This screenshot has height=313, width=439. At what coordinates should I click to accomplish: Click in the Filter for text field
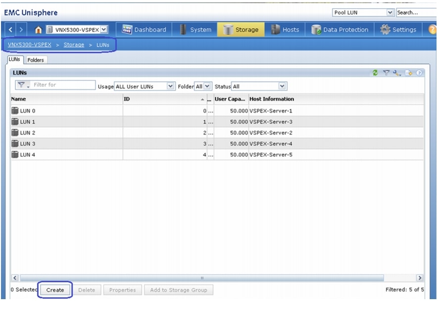(63, 85)
